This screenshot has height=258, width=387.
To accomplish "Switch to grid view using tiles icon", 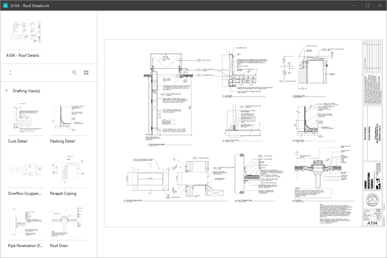I will [x=86, y=72].
